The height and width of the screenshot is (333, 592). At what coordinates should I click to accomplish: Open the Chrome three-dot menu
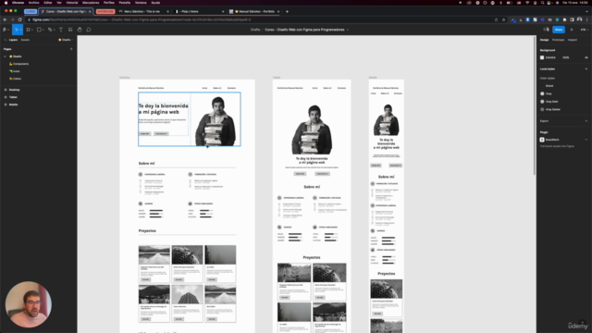point(587,19)
